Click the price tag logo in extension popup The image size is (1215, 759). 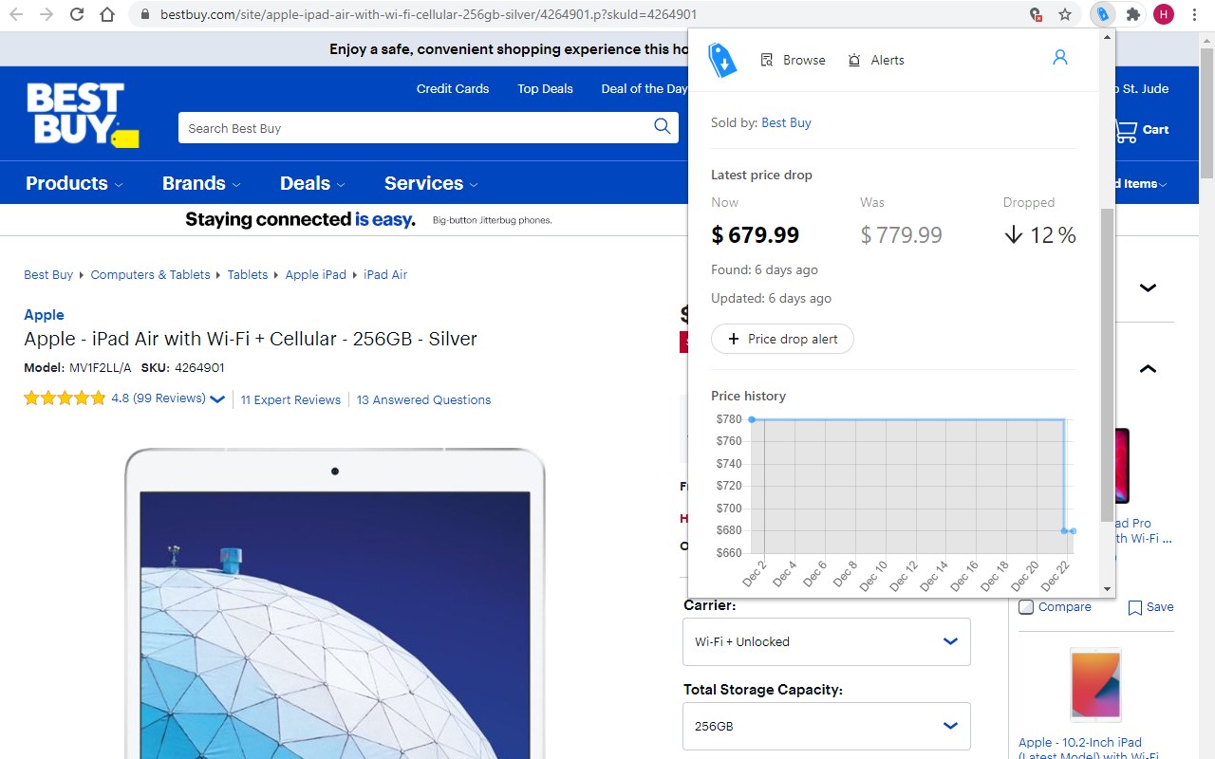722,60
